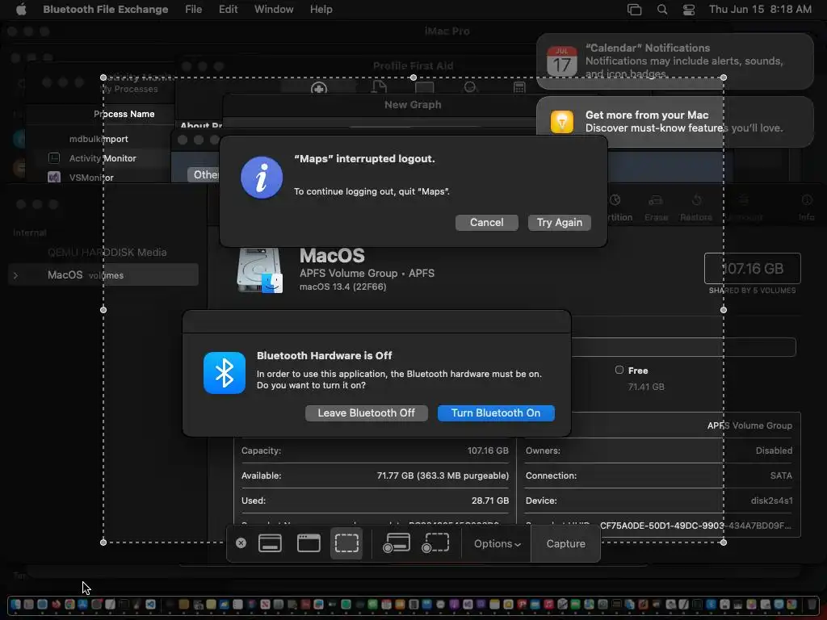Open the Edit menu
The width and height of the screenshot is (827, 620).
228,10
